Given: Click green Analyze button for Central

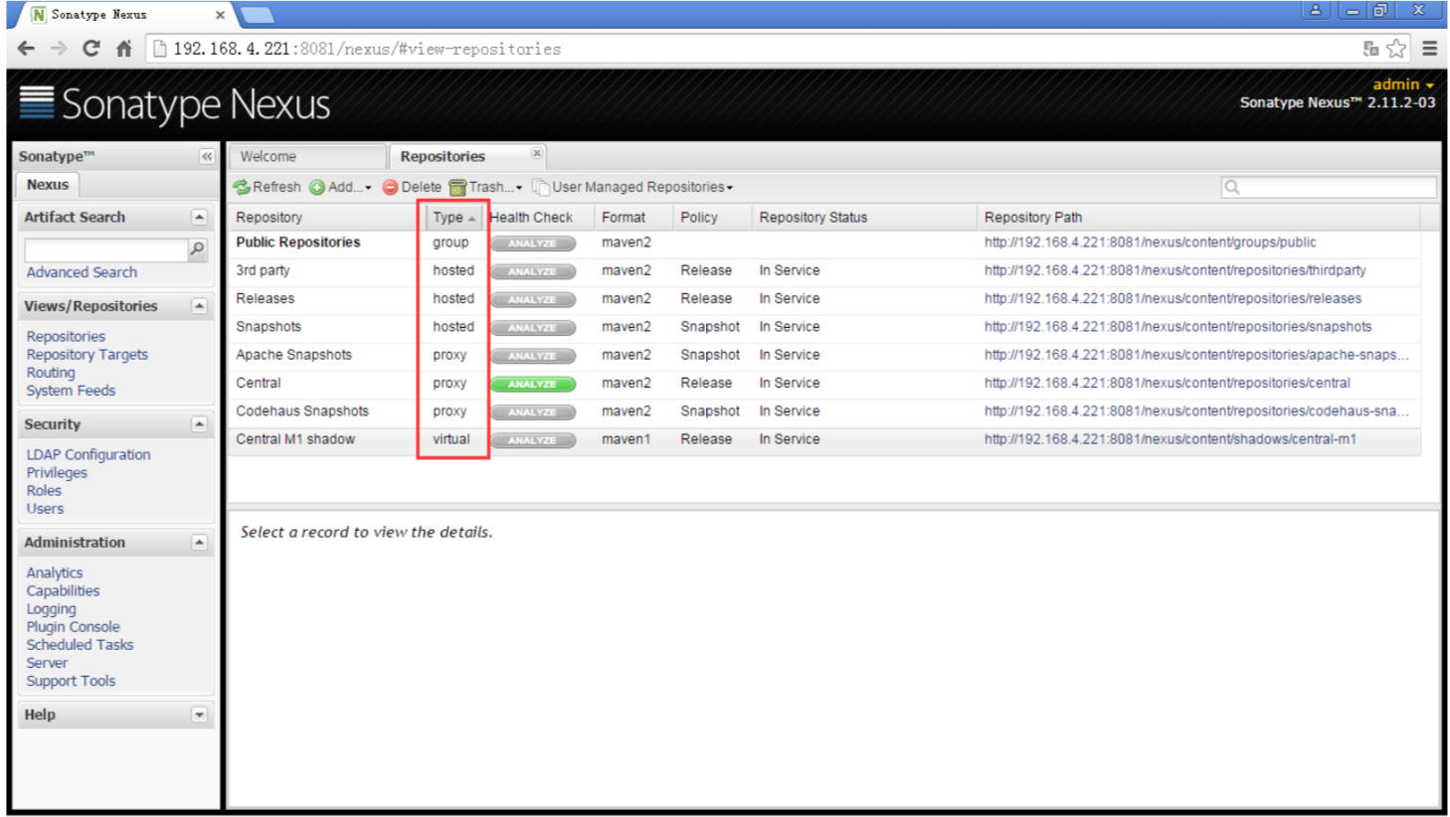Looking at the screenshot, I should (533, 384).
